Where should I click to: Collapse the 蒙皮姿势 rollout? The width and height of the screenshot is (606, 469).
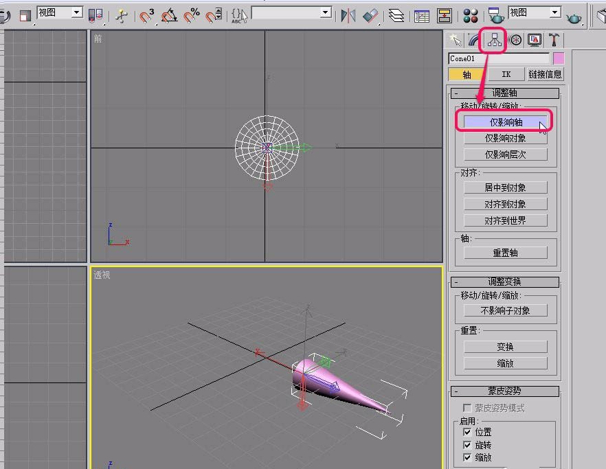(505, 391)
